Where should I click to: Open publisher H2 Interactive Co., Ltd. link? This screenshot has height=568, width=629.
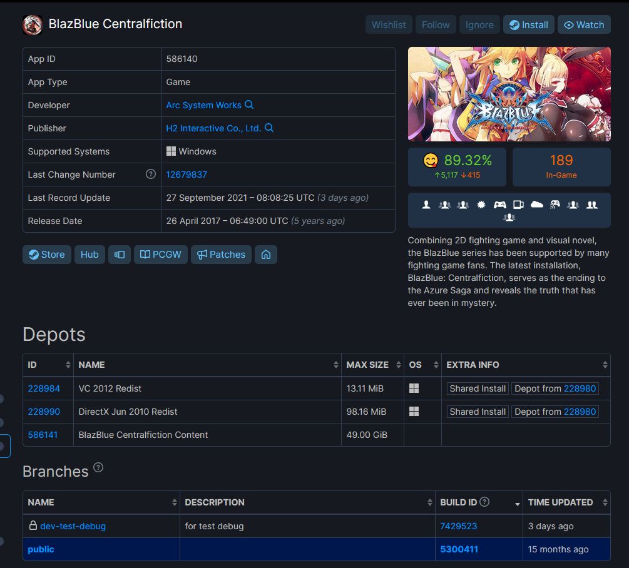coord(213,128)
